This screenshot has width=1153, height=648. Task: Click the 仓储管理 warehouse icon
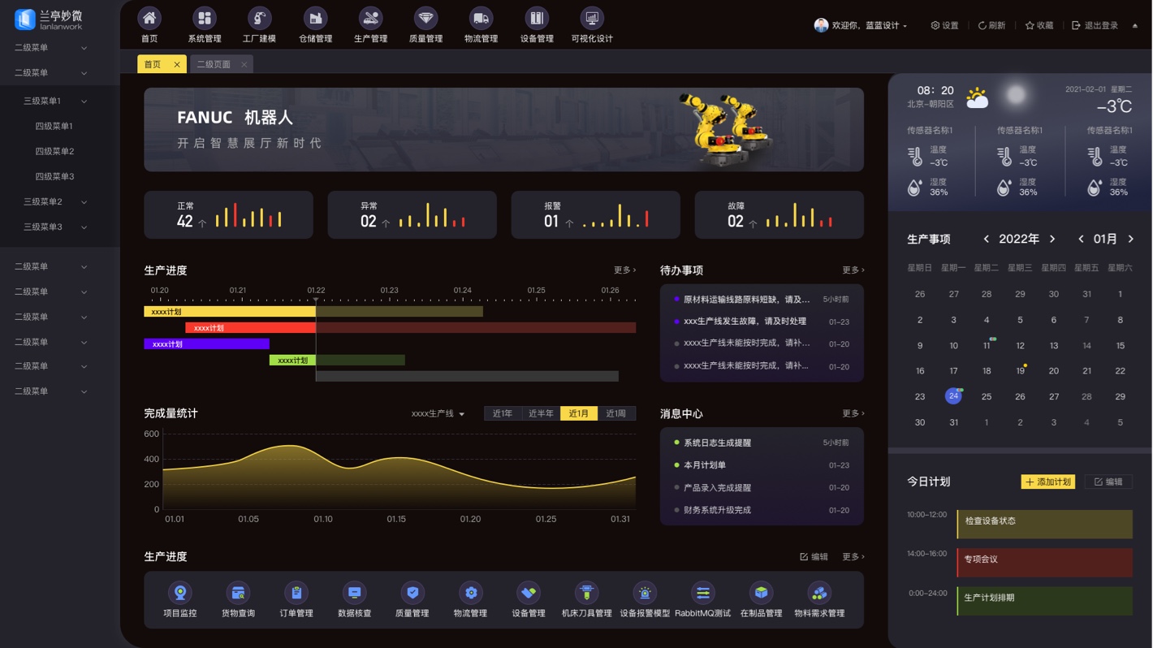click(315, 19)
